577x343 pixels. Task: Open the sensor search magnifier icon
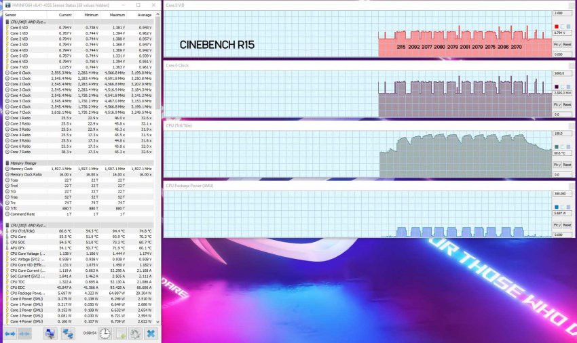[52, 334]
